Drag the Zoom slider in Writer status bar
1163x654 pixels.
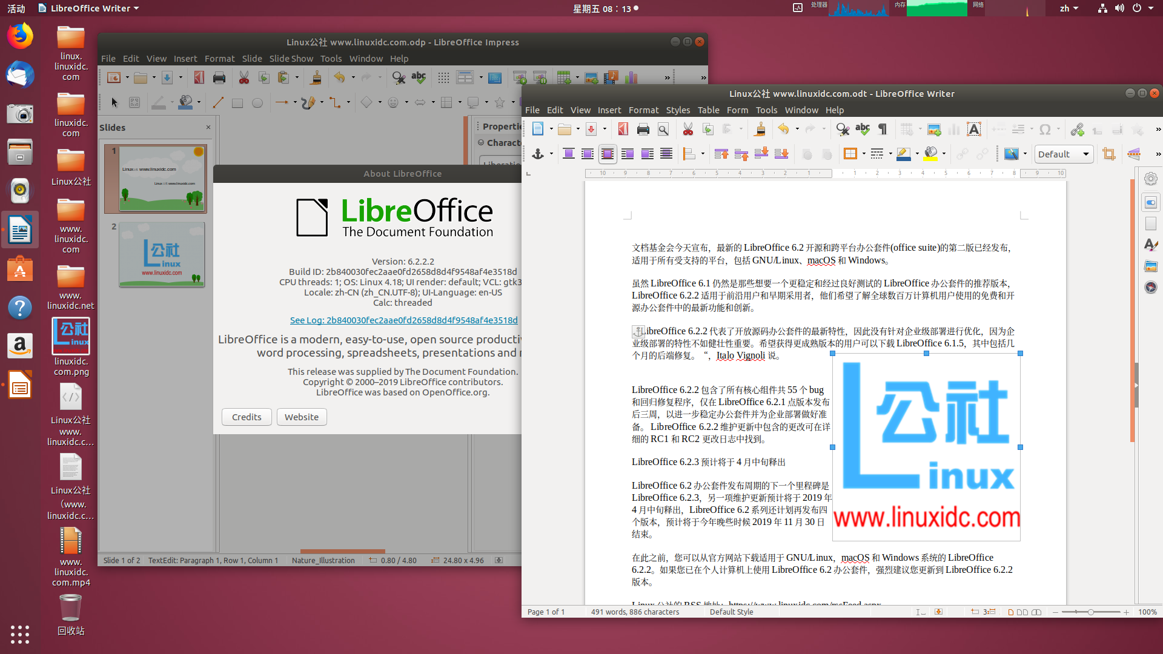coord(1090,612)
